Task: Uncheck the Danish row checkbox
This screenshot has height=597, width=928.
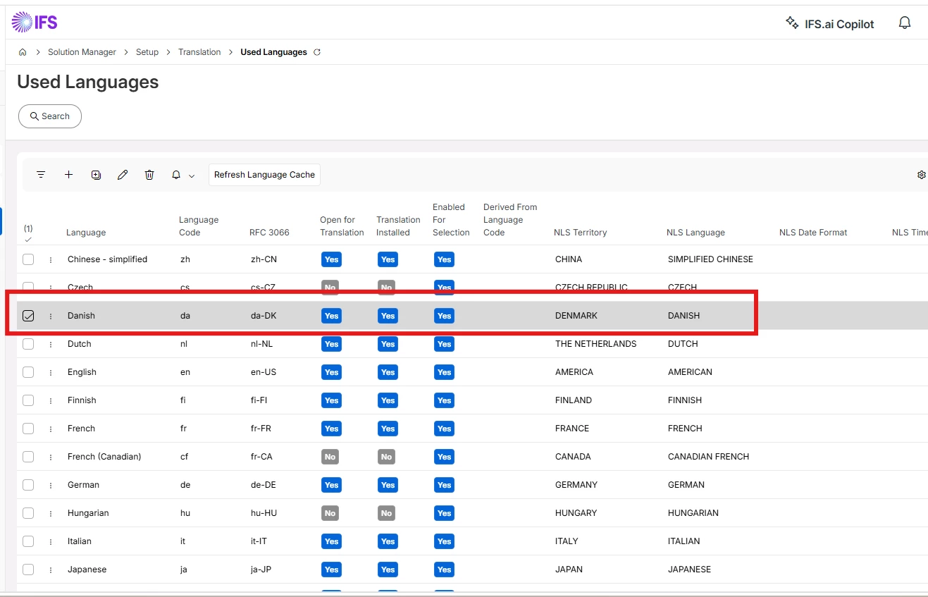Action: coord(28,316)
